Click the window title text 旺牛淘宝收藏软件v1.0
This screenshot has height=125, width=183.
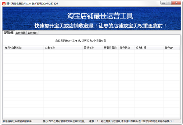[x=19, y=4]
